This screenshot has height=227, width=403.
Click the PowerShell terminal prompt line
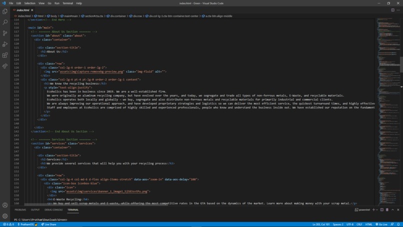40,220
